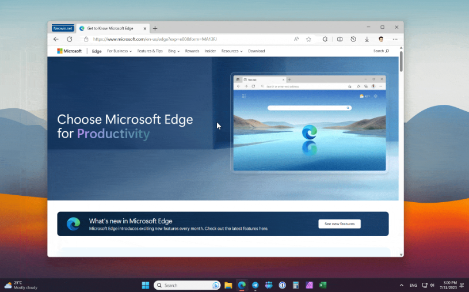Open Calculator from the taskbar
Screen dimensions: 469x292
tap(296, 285)
